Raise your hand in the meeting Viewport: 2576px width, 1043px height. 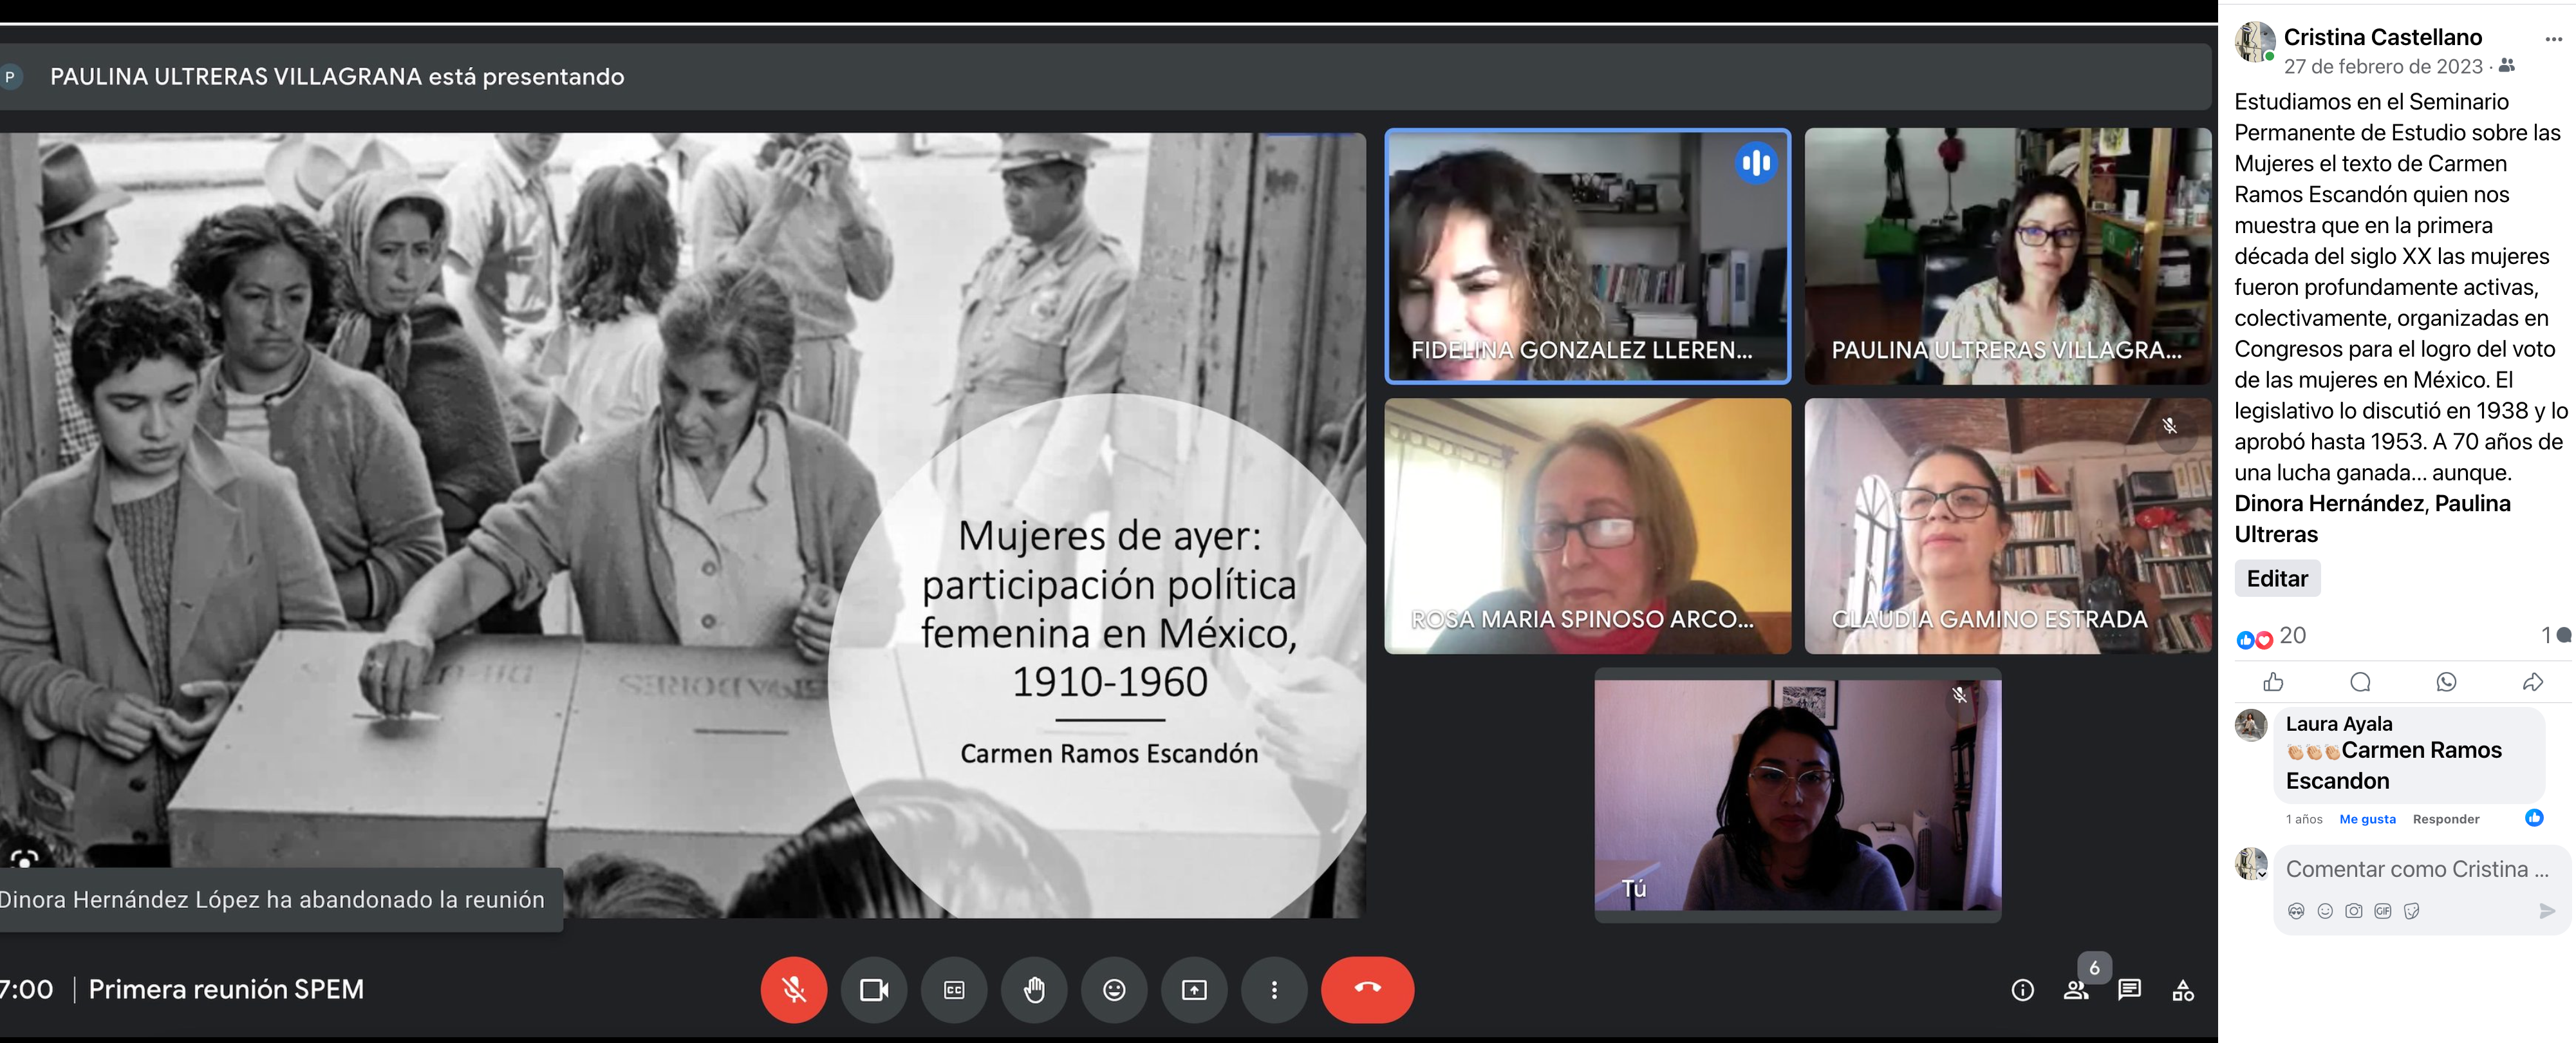1034,989
